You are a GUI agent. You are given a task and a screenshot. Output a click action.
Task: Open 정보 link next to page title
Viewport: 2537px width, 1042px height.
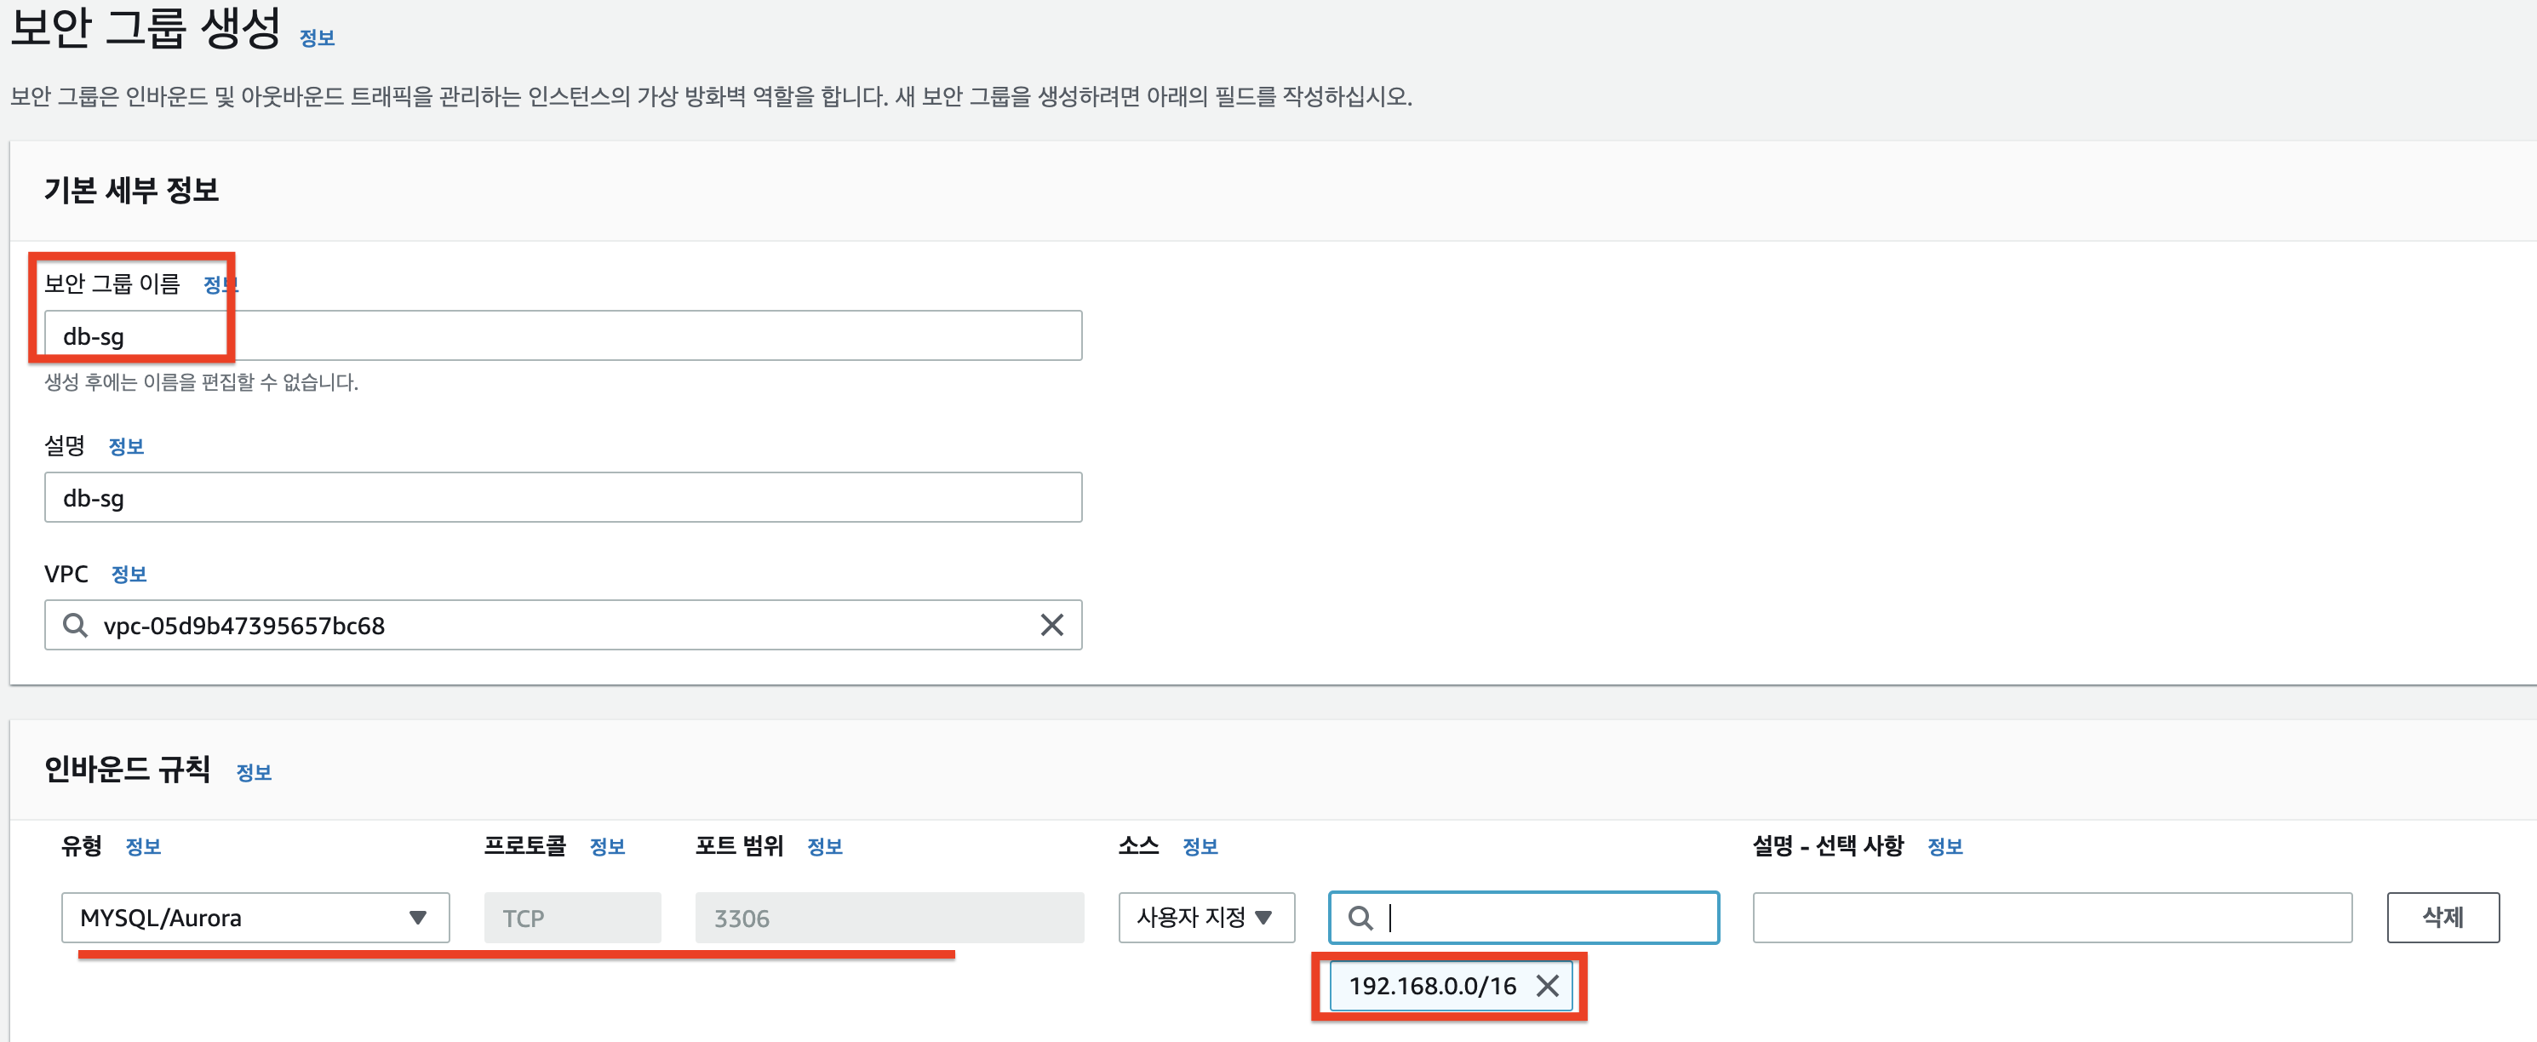point(317,37)
